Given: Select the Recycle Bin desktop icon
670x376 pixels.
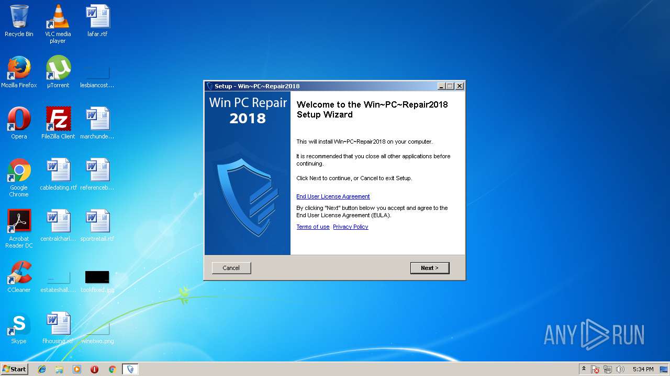Looking at the screenshot, I should coord(19,21).
